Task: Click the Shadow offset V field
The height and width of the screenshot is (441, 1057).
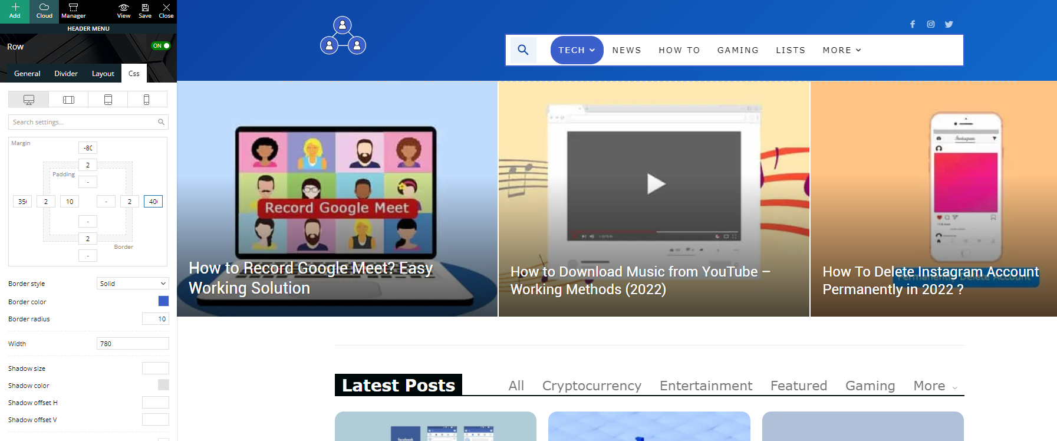Action: click(x=156, y=420)
